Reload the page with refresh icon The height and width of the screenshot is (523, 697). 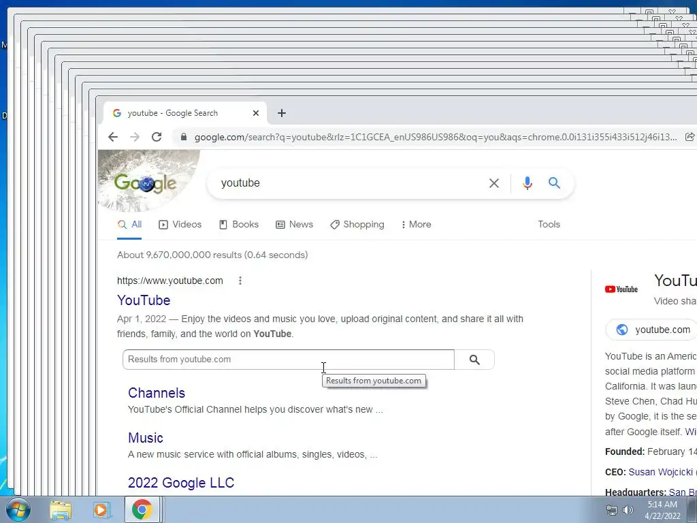157,137
